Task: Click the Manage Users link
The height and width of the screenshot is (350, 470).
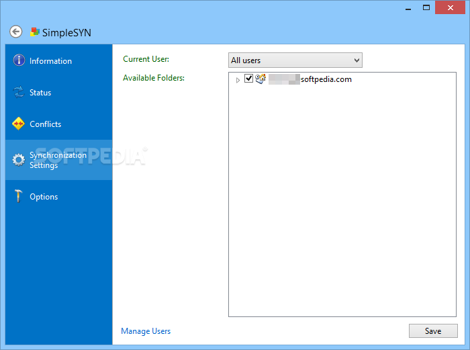Action: point(146,331)
